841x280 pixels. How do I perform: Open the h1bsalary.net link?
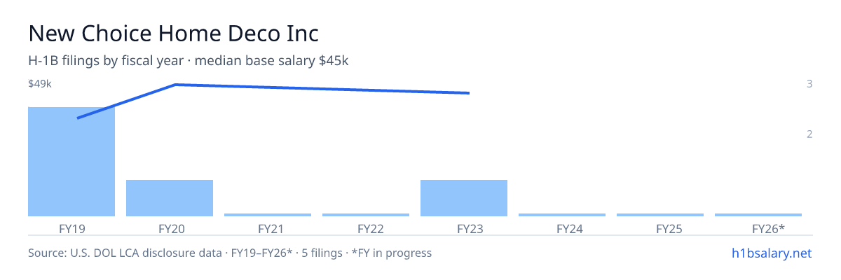pos(772,253)
